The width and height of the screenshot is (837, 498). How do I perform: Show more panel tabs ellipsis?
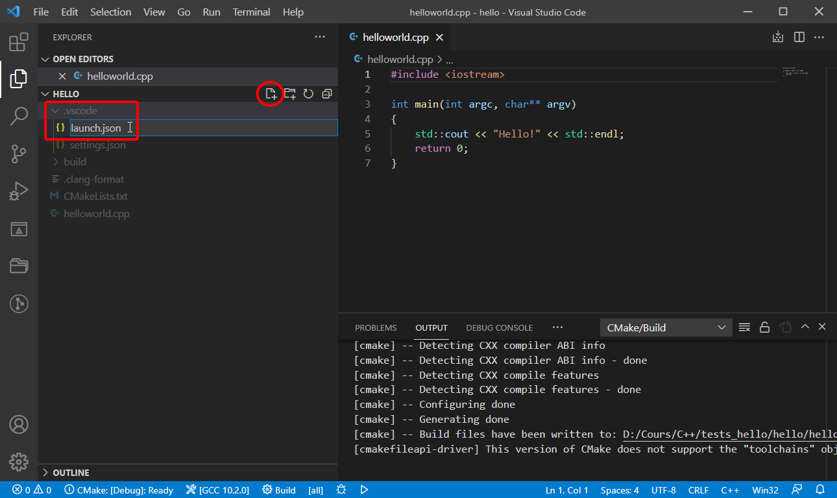coord(557,327)
